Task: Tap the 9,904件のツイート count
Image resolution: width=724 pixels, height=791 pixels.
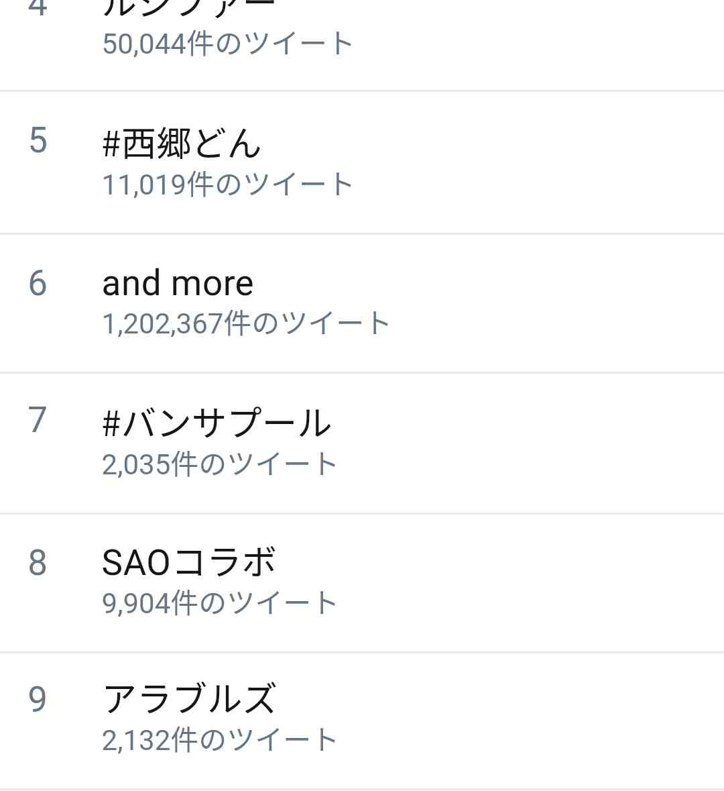Action: point(220,603)
